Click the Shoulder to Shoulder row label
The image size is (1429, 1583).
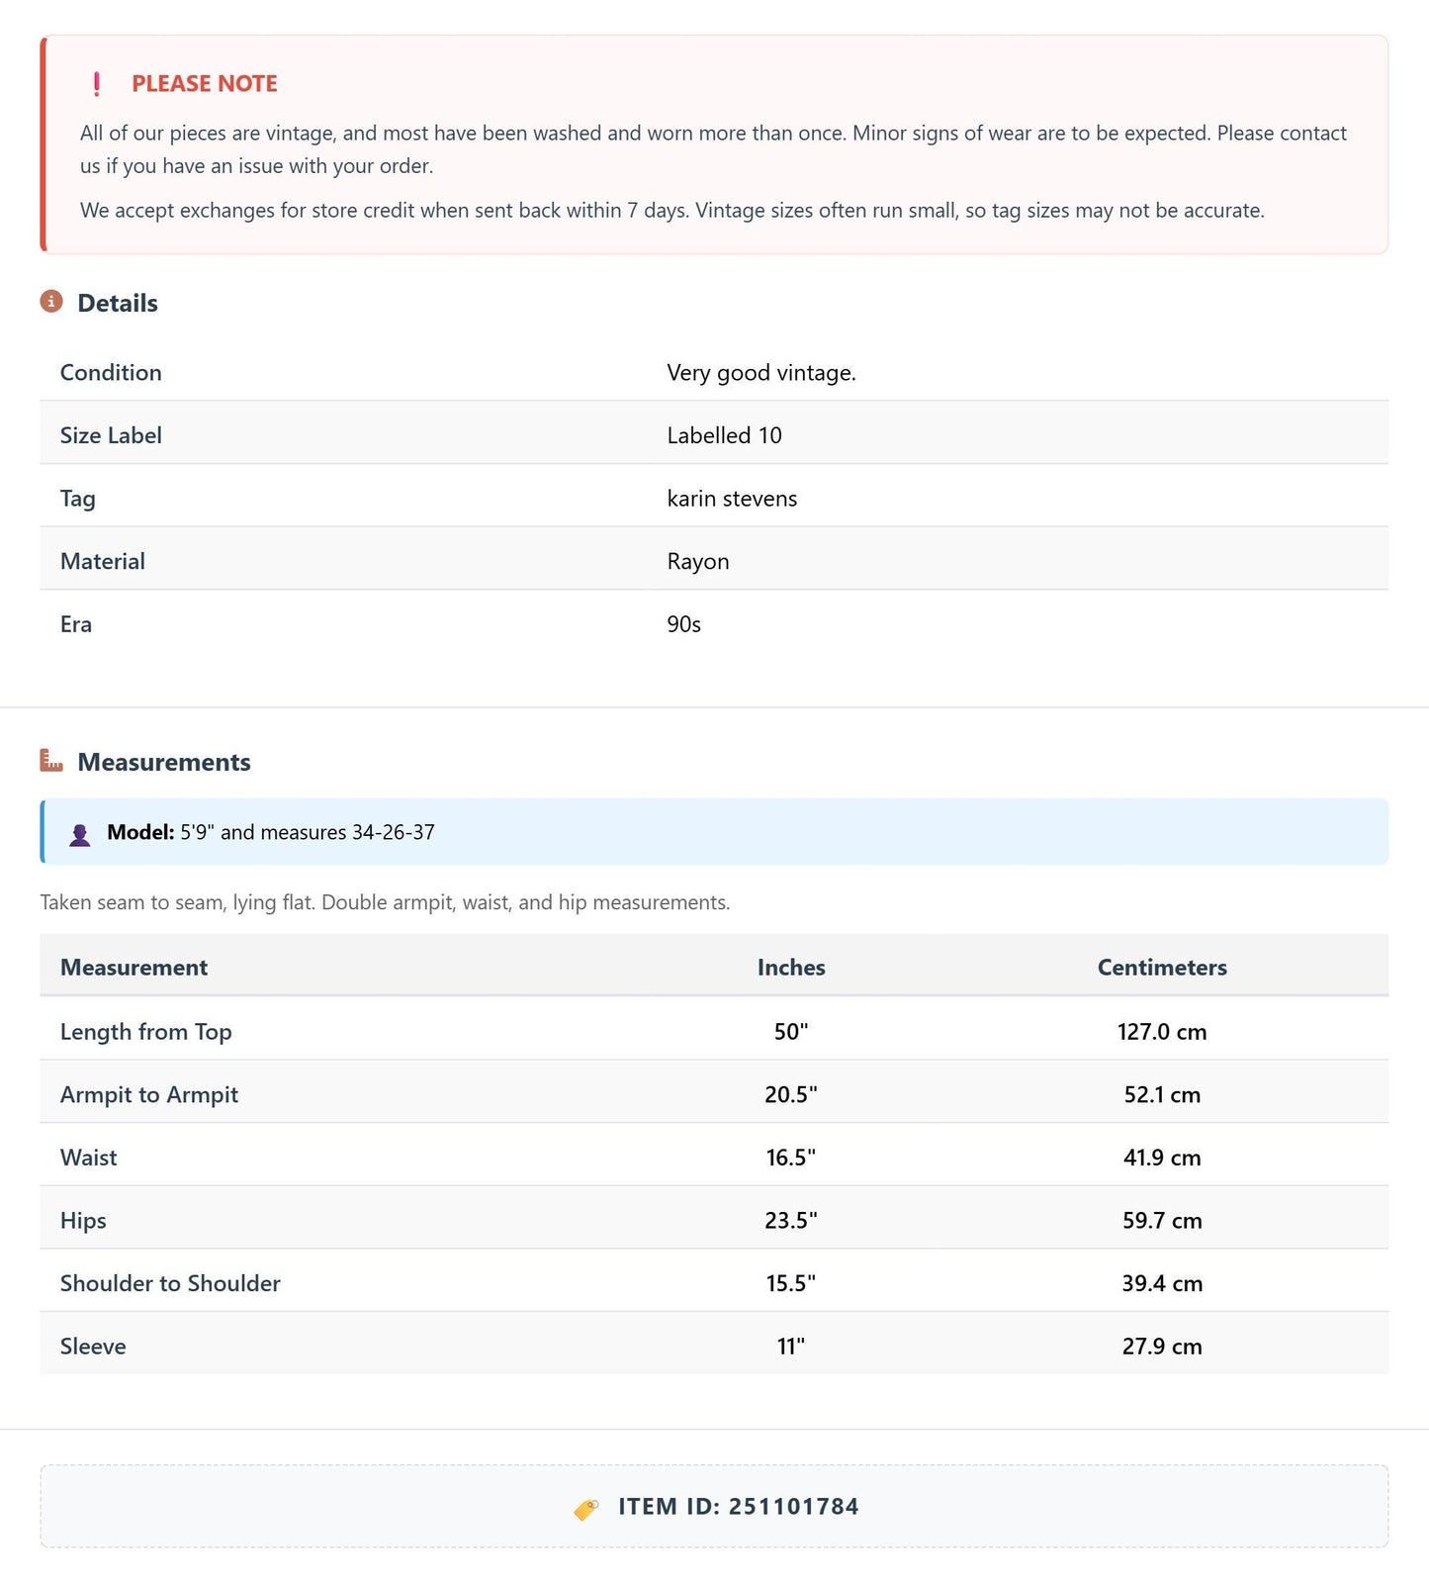(170, 1283)
